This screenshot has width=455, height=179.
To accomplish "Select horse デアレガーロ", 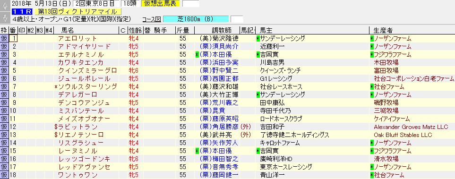I will tap(77, 94).
